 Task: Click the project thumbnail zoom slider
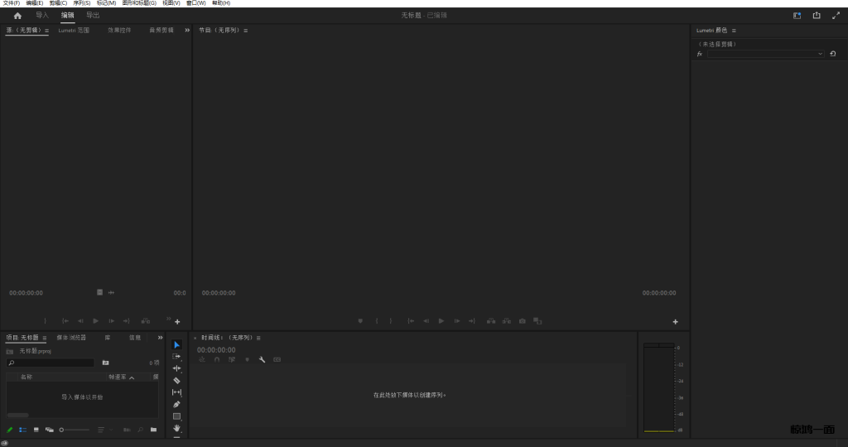[74, 430]
